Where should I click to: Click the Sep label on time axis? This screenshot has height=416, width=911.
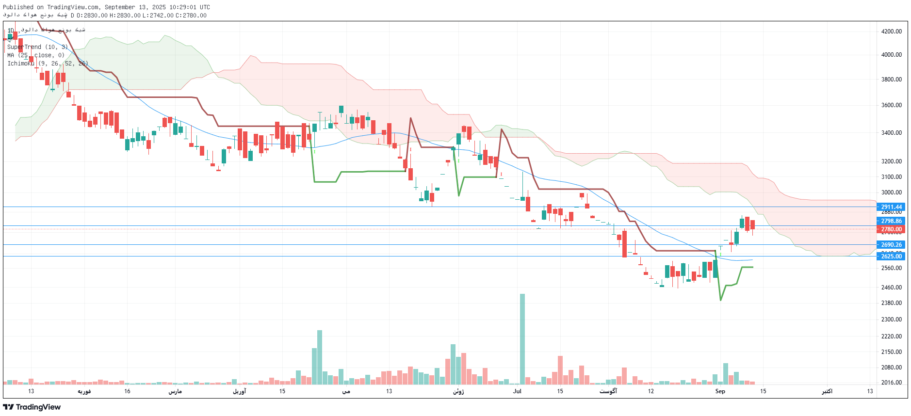[720, 391]
